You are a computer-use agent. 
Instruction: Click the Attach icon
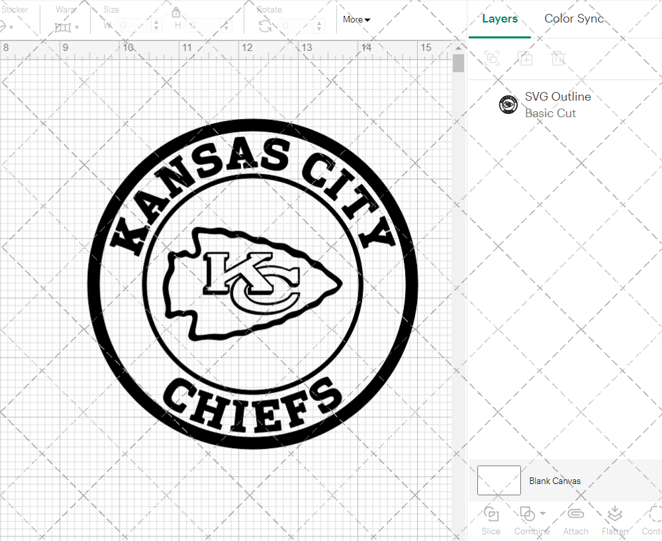click(x=575, y=516)
